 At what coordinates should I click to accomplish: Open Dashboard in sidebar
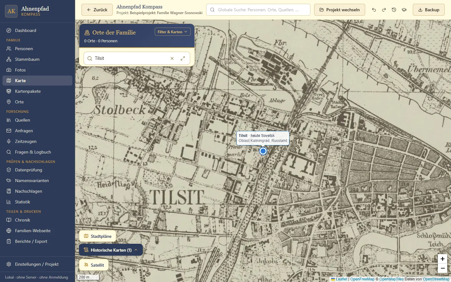37,30
